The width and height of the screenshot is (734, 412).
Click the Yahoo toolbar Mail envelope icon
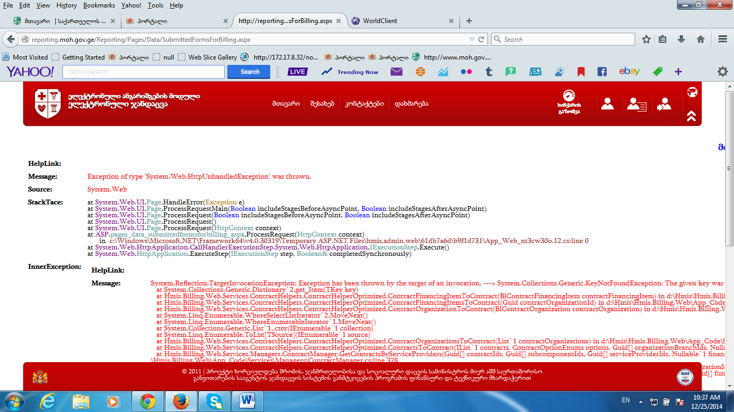point(397,72)
